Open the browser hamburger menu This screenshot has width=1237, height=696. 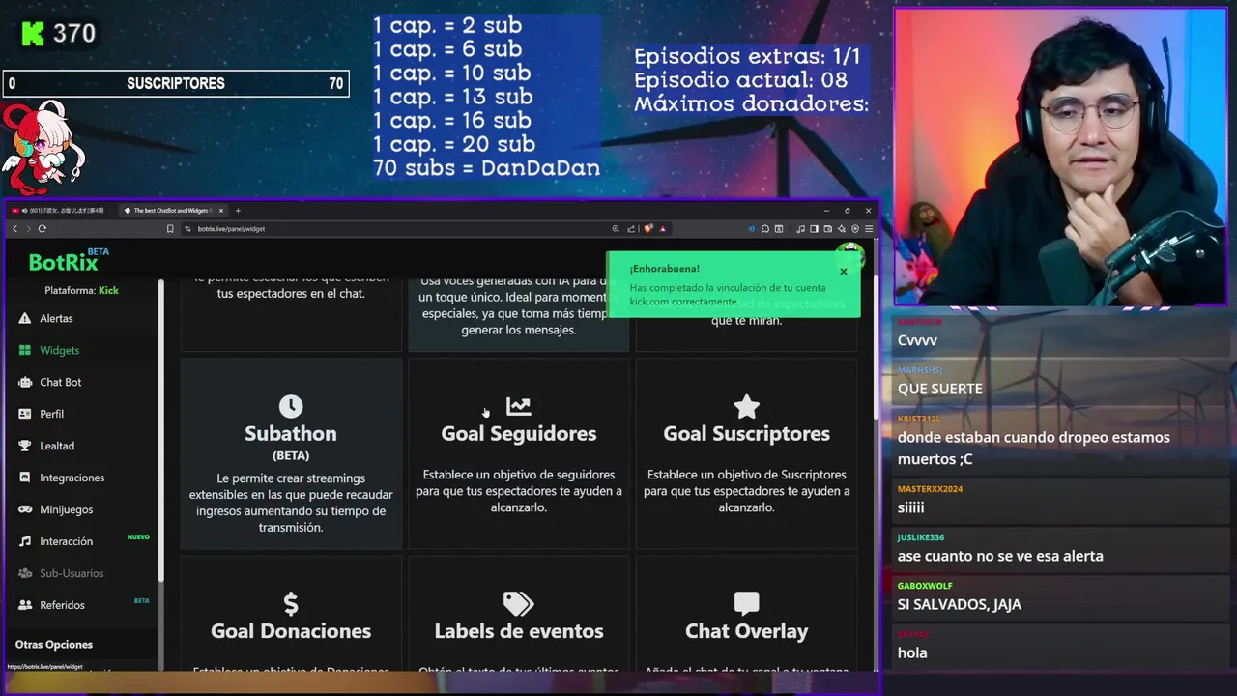(x=869, y=229)
